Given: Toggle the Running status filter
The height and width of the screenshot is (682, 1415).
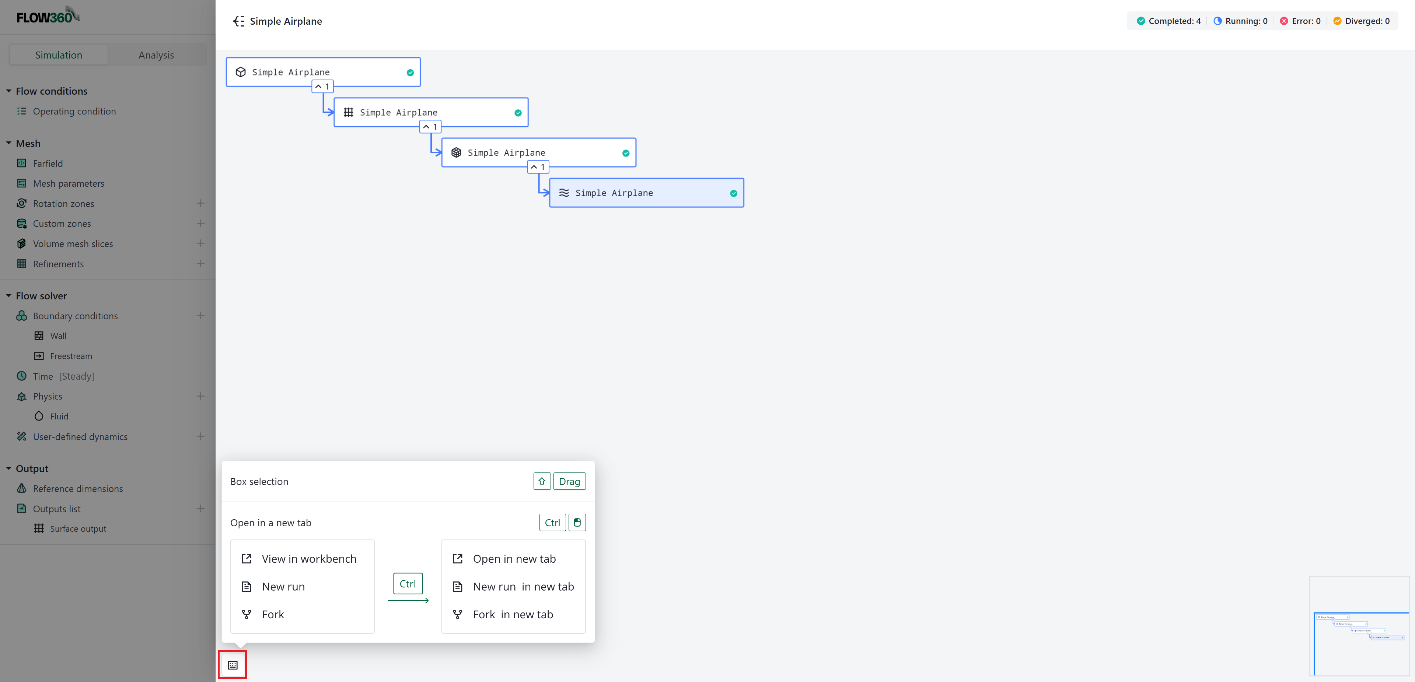Looking at the screenshot, I should [1240, 20].
